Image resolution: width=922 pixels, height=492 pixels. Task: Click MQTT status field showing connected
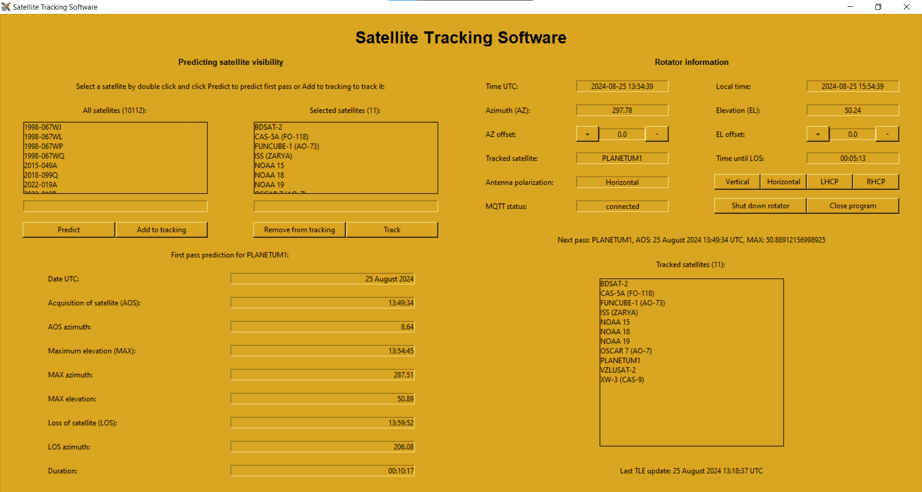tap(622, 206)
